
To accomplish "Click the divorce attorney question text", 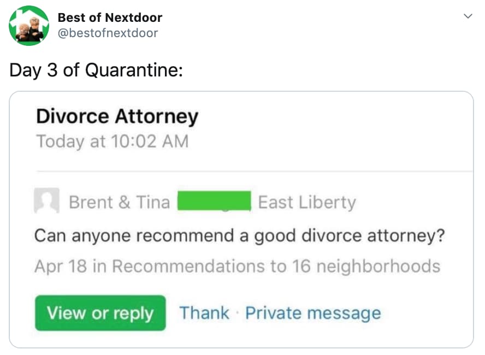I will (x=241, y=235).
